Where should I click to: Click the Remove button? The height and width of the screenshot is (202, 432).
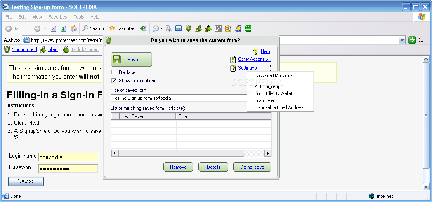[x=178, y=167]
